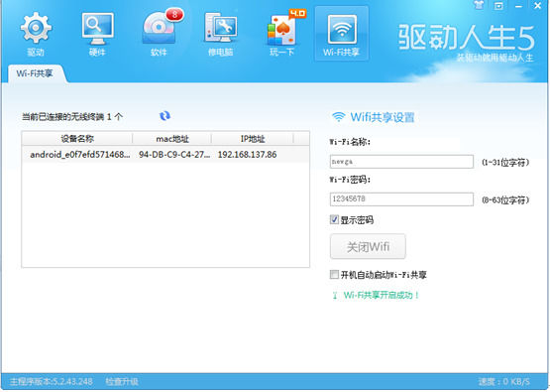The width and height of the screenshot is (550, 392).
Task: Open the 玩一下 games icon
Action: [x=282, y=34]
